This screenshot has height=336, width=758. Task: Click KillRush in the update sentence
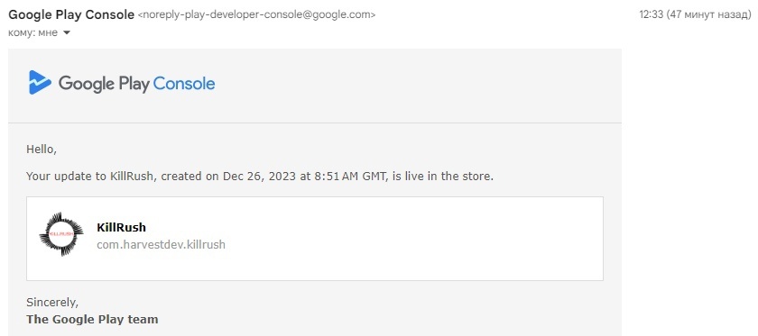[133, 177]
